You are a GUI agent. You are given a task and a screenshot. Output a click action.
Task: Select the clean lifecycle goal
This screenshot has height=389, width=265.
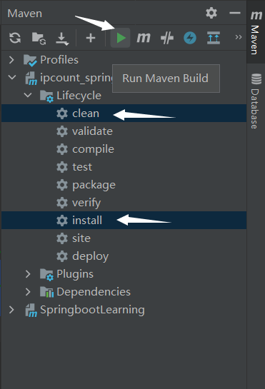[124, 113]
